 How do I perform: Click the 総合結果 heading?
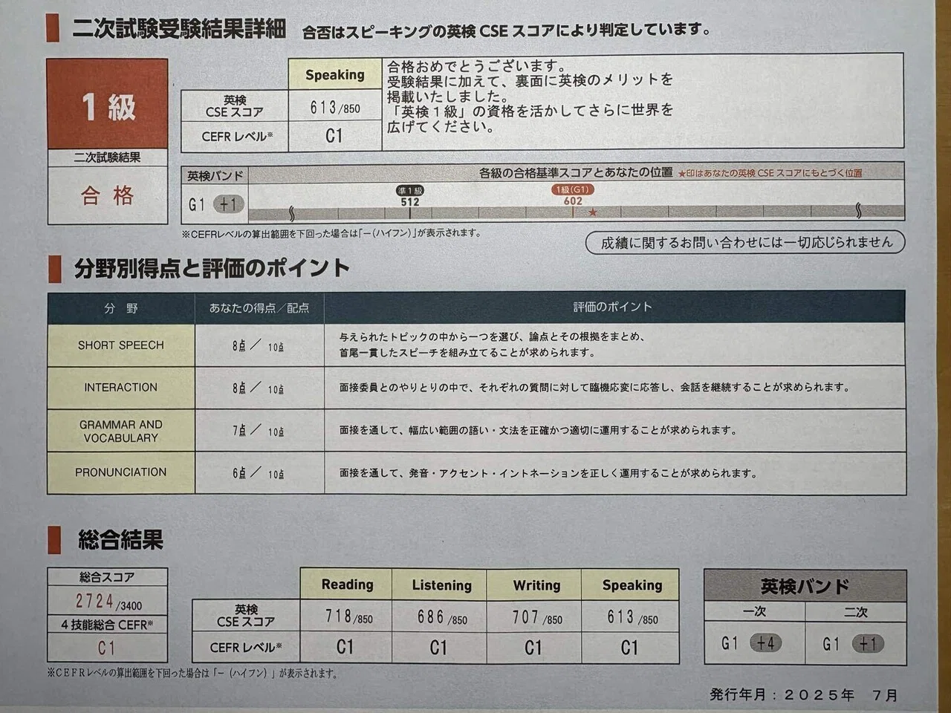(x=120, y=540)
